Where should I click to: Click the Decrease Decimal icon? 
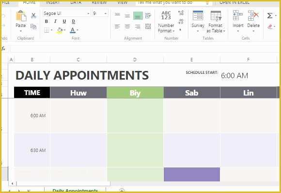point(181,21)
